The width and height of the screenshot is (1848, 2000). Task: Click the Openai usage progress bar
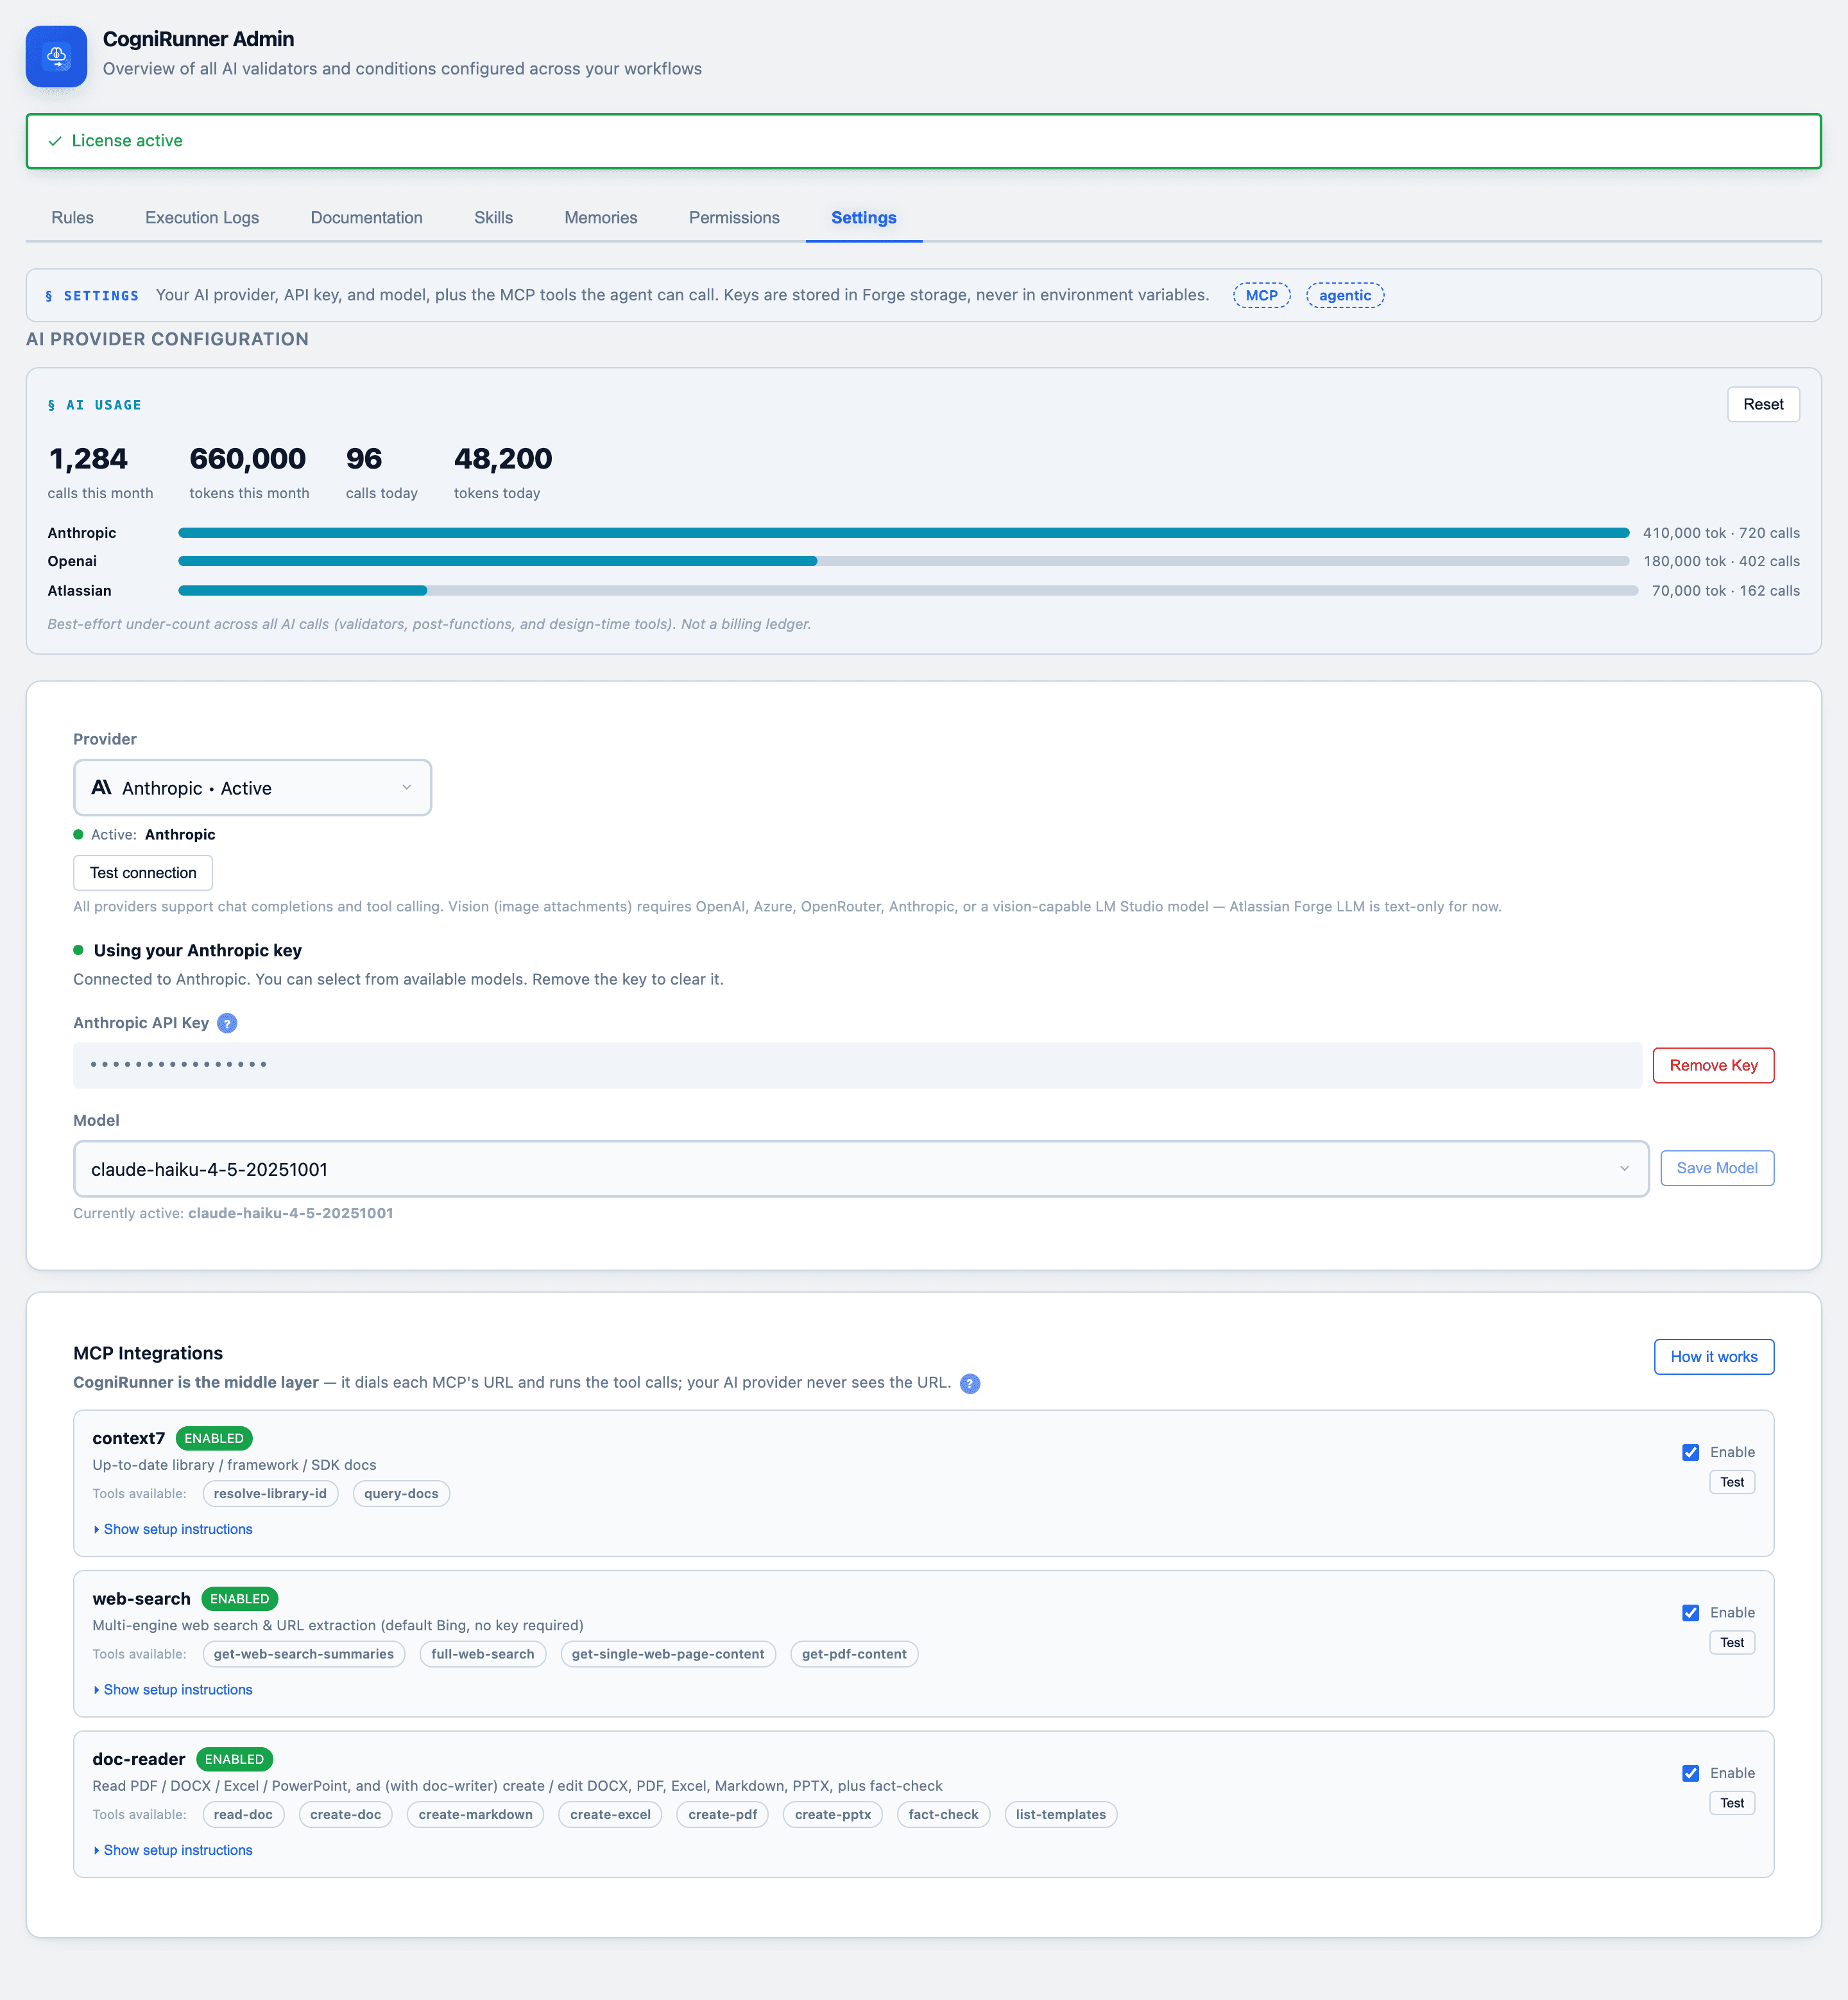904,561
